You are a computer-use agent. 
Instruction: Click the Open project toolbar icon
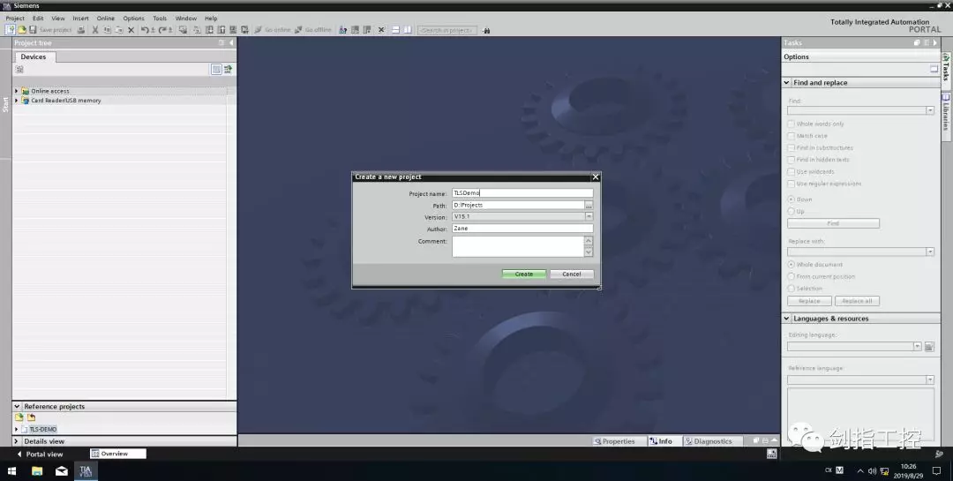[x=22, y=30]
